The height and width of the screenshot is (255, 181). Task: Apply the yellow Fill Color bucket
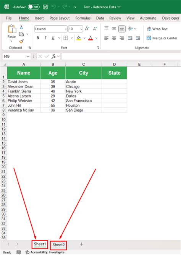[x=79, y=38]
